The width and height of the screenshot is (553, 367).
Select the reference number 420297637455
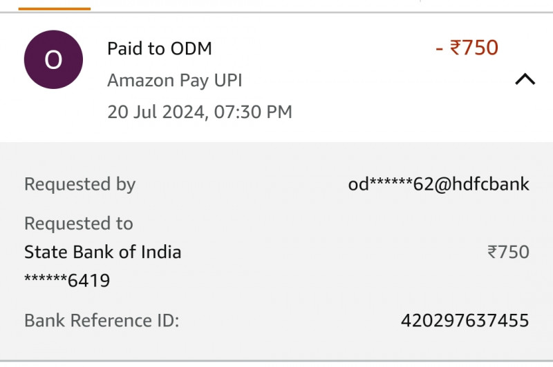pyautogui.click(x=465, y=321)
